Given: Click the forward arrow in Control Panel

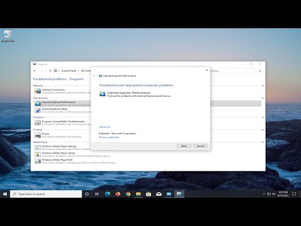Looking at the screenshot, I should [x=41, y=71].
